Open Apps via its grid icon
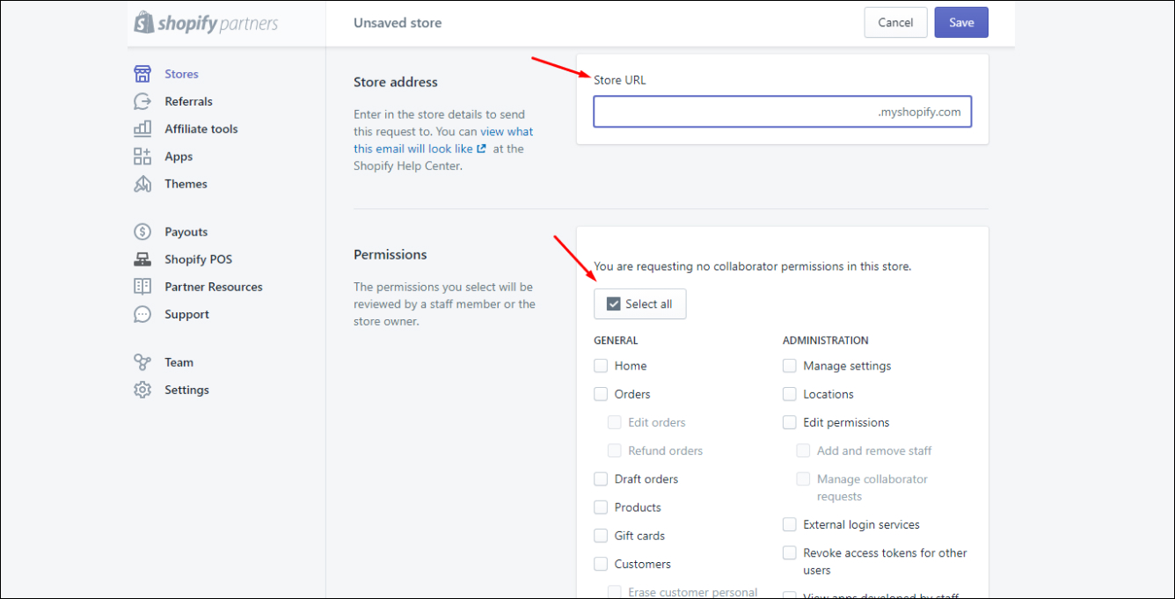 [142, 157]
